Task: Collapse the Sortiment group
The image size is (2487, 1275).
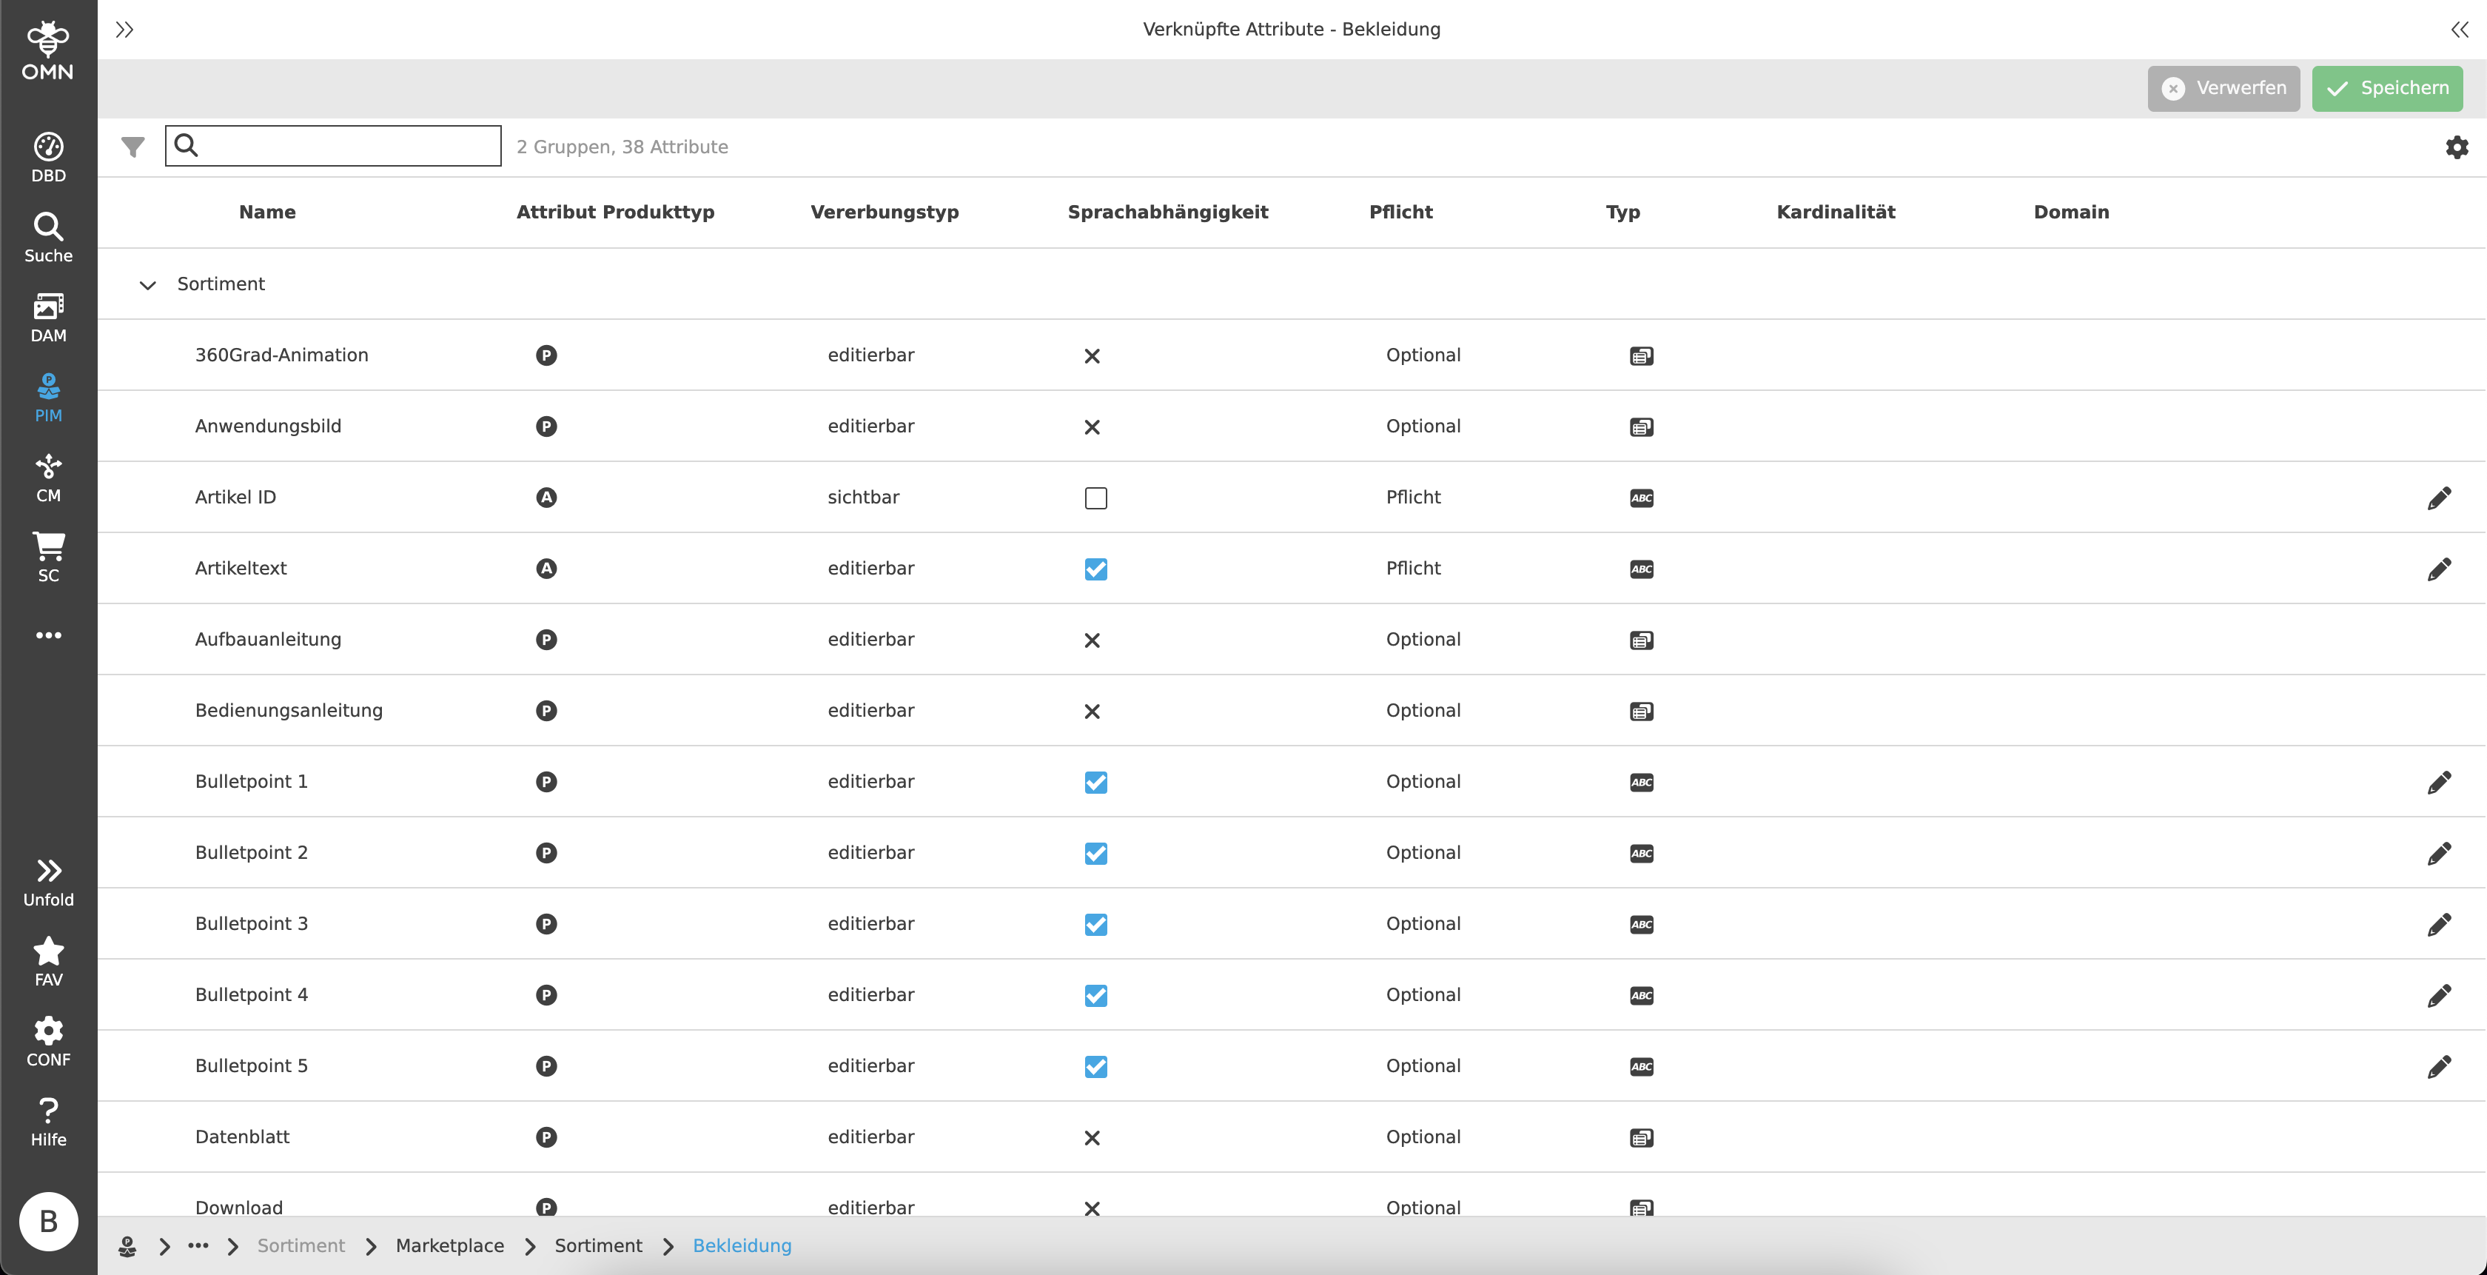Action: pyautogui.click(x=148, y=285)
